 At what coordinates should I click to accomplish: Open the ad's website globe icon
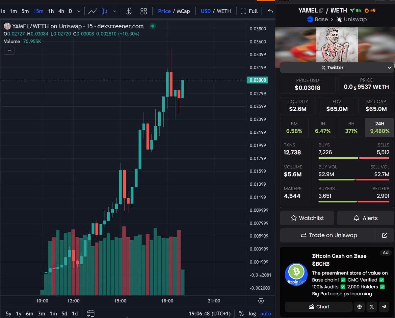click(359, 307)
